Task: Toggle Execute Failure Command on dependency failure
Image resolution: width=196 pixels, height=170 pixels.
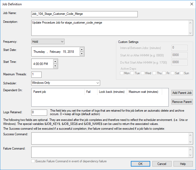Action: tap(33, 161)
